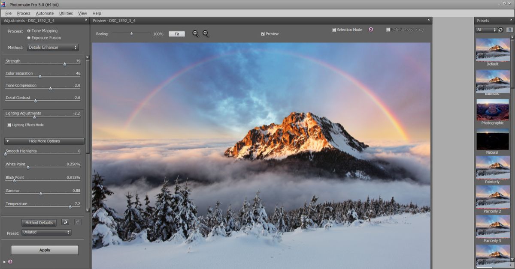Open the Process menu
Viewport: 515px width, 269px height.
point(24,13)
